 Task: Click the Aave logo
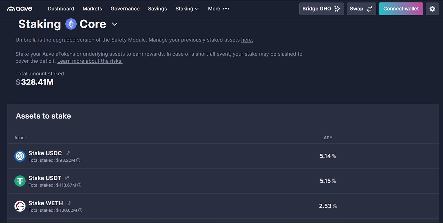click(x=20, y=9)
